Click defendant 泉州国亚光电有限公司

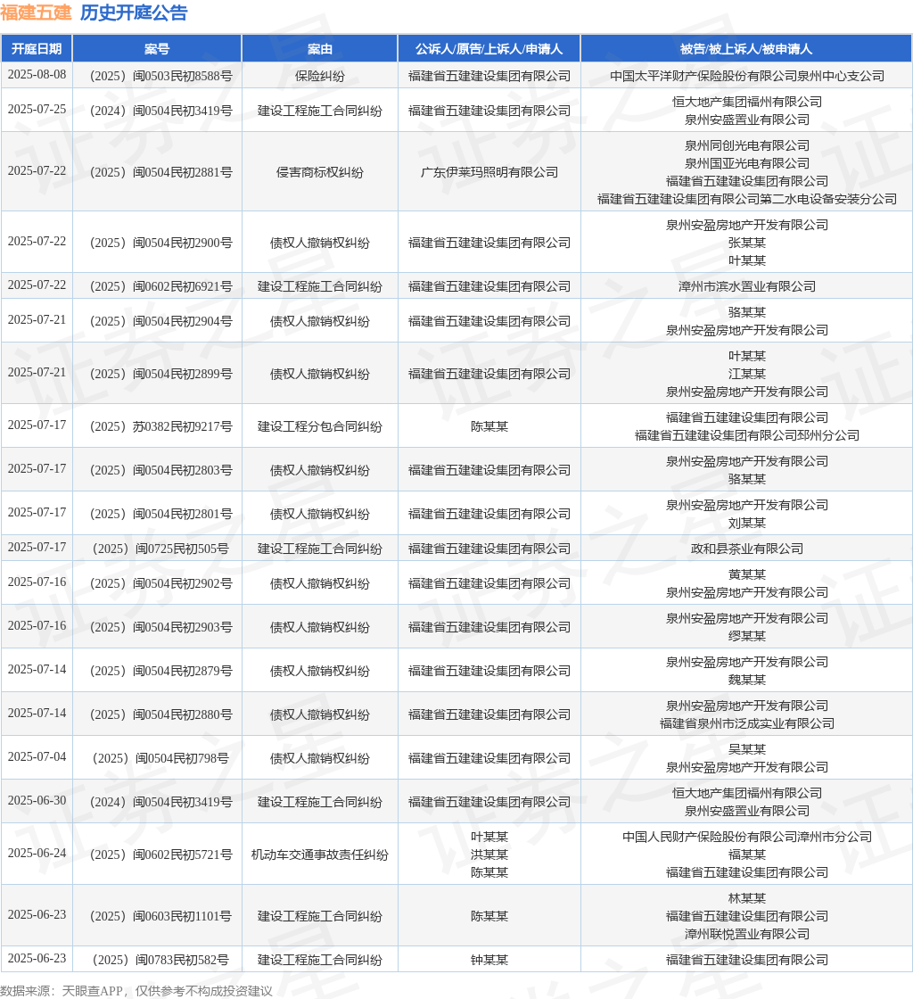tap(747, 163)
